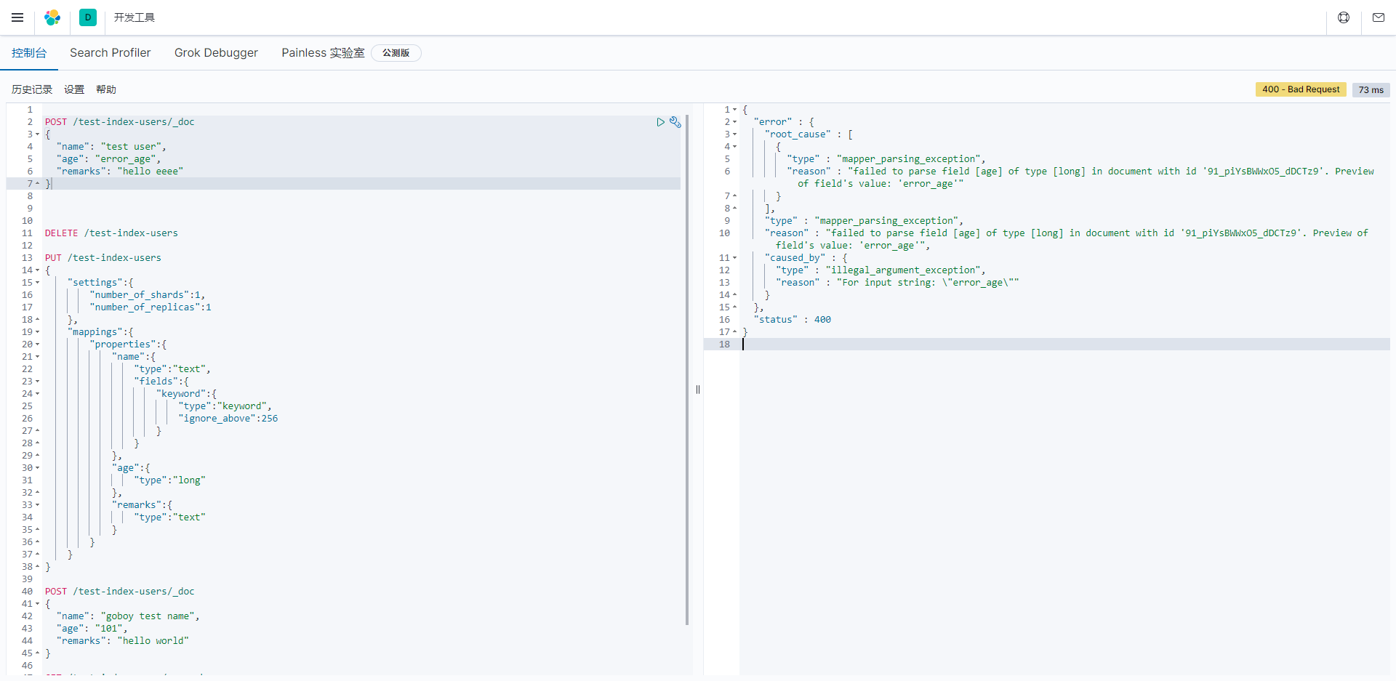Click the illegal_argument_exception response line

880,270
